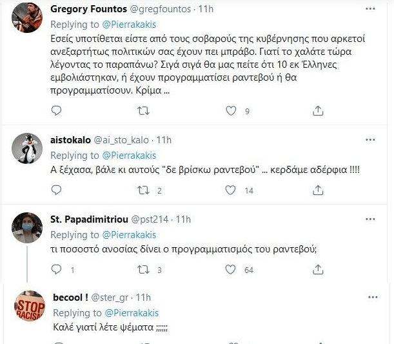
Task: Open more options on St. Papadimitriou's tweet
Action: coord(370,219)
